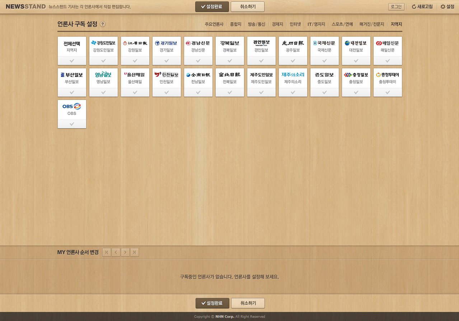Switch to the IT/영자지 tab

[316, 24]
